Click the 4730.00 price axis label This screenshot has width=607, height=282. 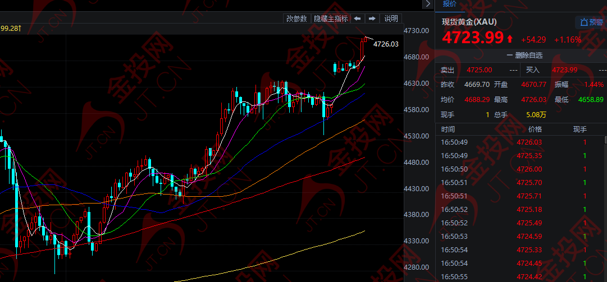(416, 30)
